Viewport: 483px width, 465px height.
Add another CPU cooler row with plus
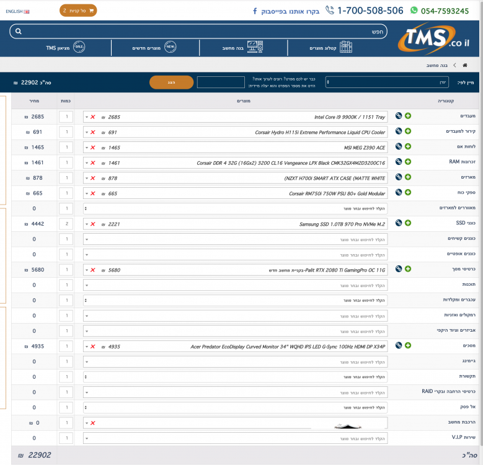point(408,131)
